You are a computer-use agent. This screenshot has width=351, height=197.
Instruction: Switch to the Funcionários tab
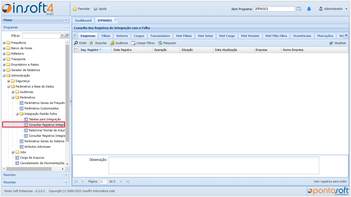click(160, 36)
